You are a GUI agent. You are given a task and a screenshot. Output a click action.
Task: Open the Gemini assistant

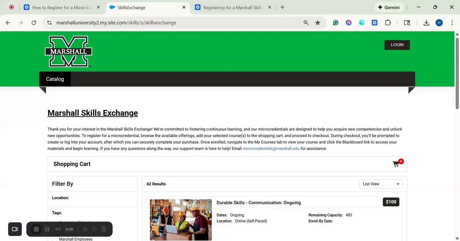coord(389,7)
